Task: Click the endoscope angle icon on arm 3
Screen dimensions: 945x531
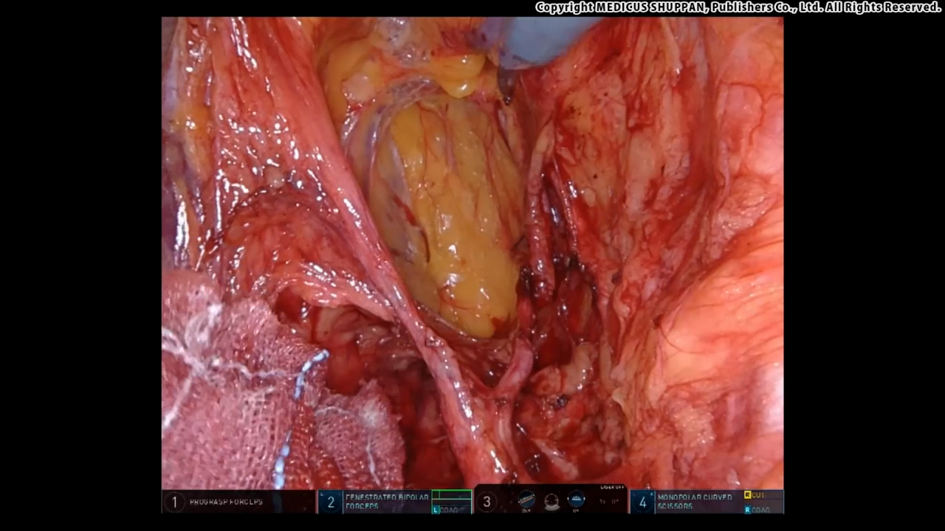Action: 526,499
